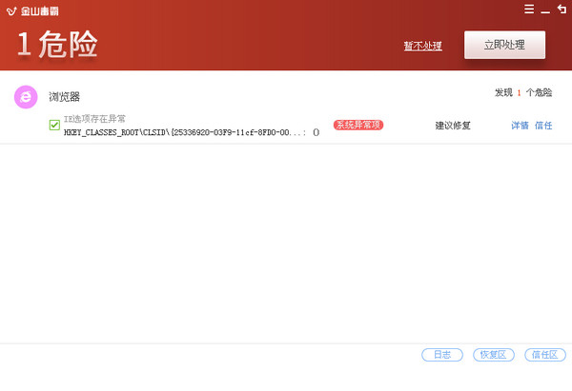Click the HKEY_CLASSES_ROOT registry path entry
This screenshot has width=572, height=391.
[192, 132]
